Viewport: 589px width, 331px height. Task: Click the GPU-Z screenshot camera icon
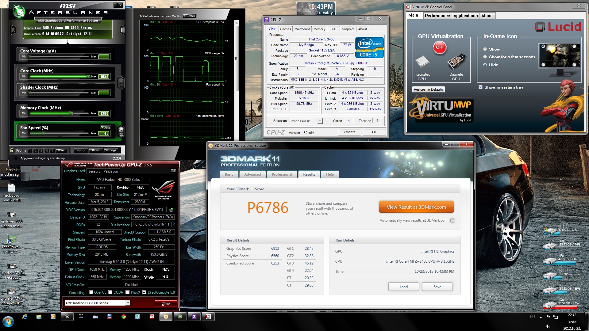tap(174, 171)
